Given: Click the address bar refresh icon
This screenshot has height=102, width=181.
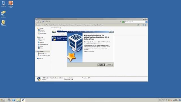Looking at the screenshot, I should click(123, 22).
